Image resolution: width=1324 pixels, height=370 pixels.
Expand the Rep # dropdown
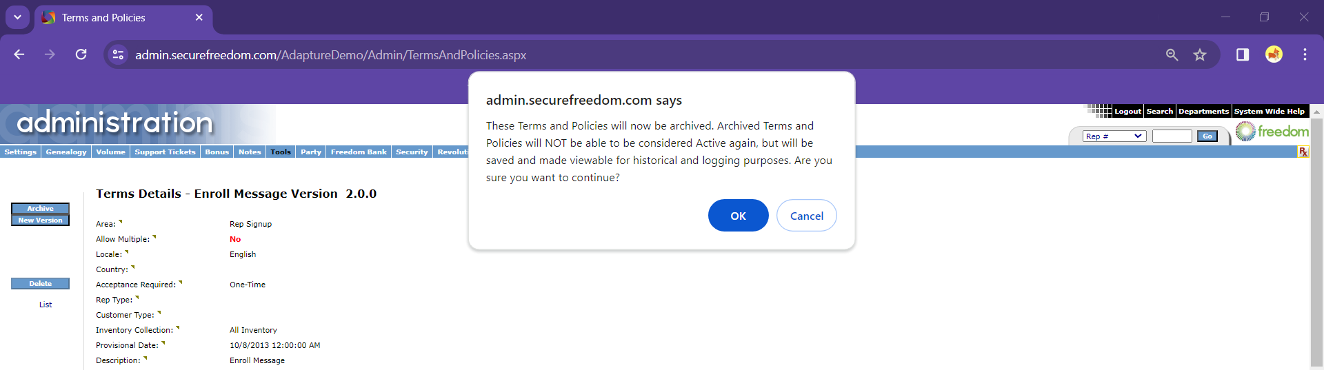(x=1114, y=136)
